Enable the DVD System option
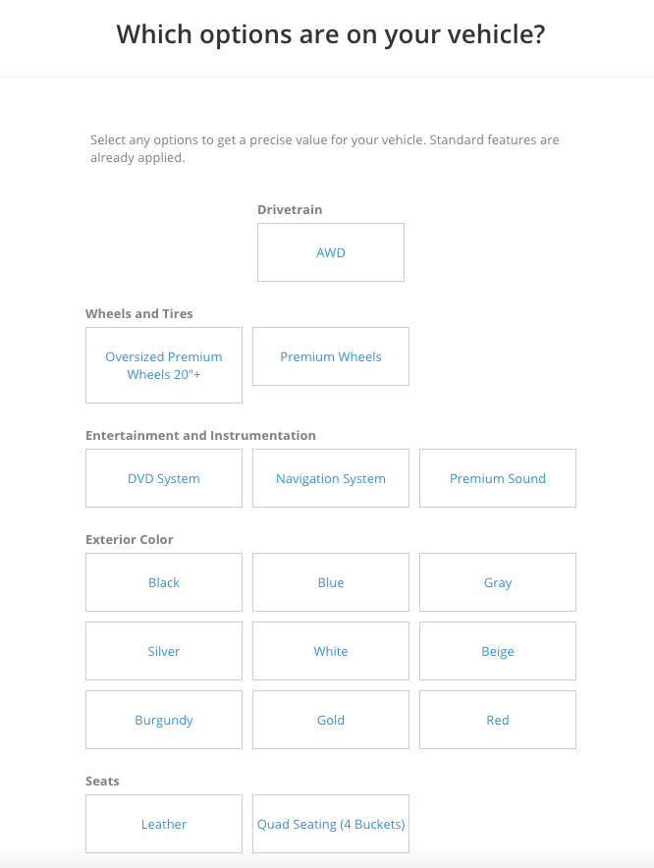654x868 pixels. [x=164, y=478]
